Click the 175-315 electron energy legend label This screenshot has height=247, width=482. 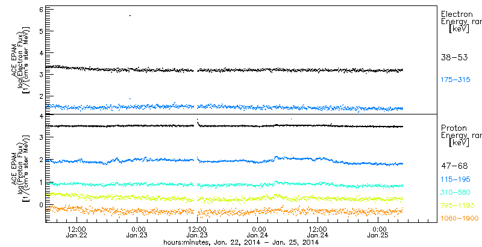tap(455, 80)
